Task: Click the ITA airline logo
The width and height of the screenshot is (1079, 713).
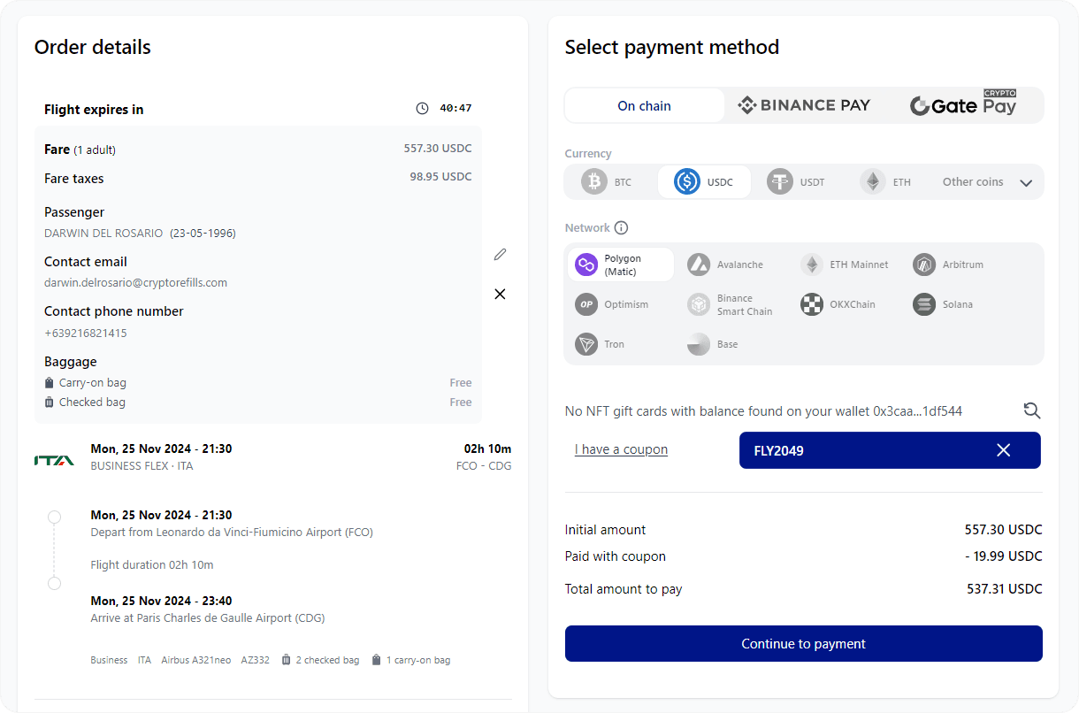Action: pos(55,459)
